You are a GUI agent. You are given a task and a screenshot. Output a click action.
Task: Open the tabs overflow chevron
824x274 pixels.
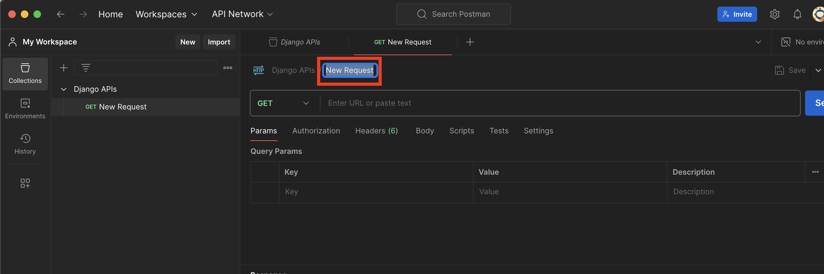point(758,42)
